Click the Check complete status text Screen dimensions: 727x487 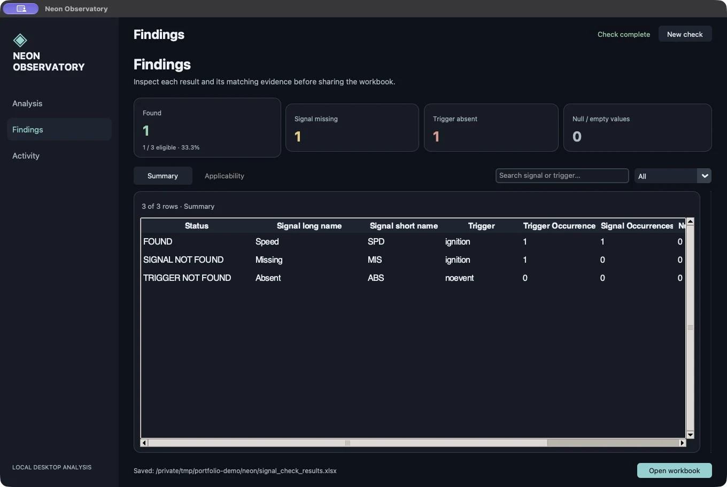(x=624, y=34)
